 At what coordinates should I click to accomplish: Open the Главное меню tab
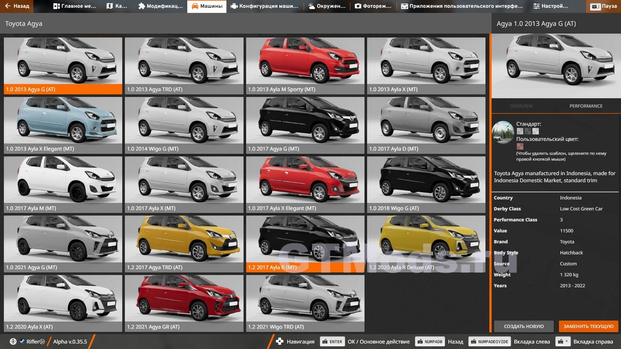pyautogui.click(x=75, y=6)
